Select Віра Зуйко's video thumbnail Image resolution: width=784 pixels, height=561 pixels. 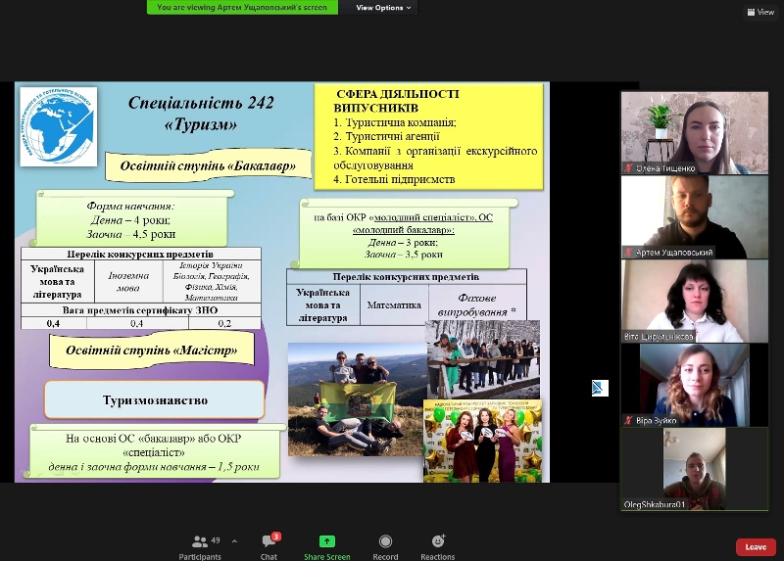click(694, 385)
